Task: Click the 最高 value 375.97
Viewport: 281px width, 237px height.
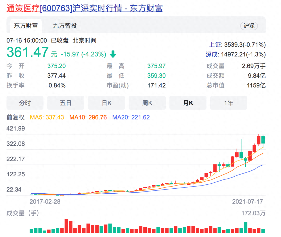Action: (x=156, y=66)
